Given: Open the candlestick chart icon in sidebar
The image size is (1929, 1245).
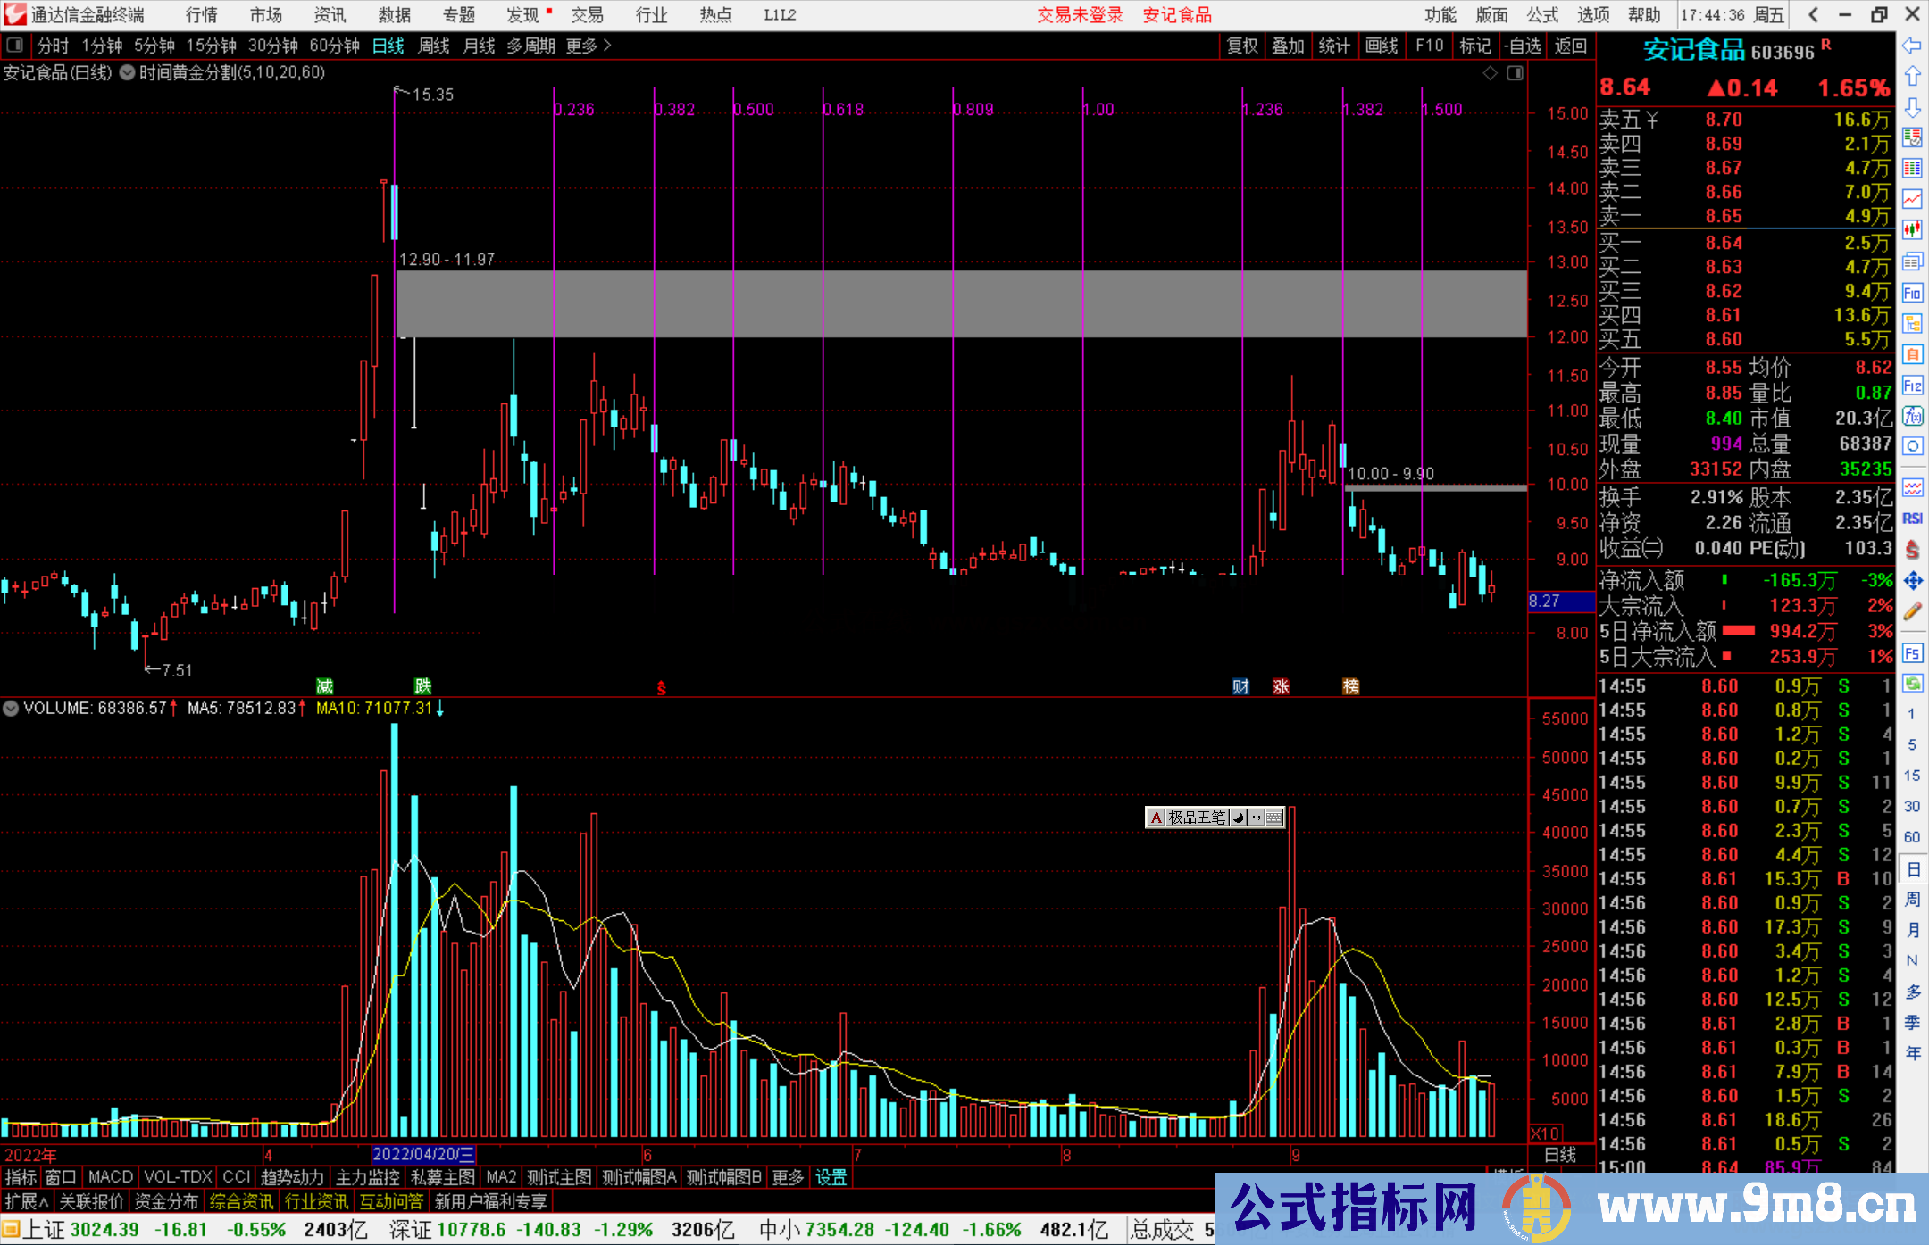Looking at the screenshot, I should [1912, 229].
